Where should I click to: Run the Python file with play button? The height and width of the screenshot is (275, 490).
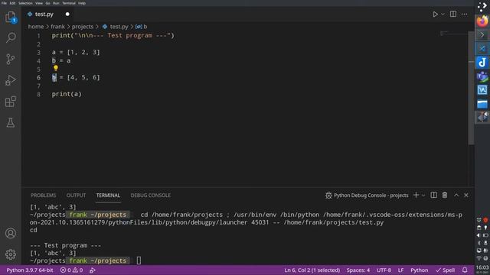tap(435, 14)
